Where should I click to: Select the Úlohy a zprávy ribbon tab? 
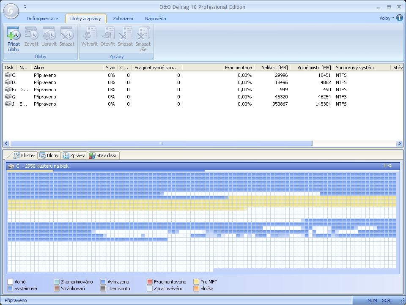point(85,19)
